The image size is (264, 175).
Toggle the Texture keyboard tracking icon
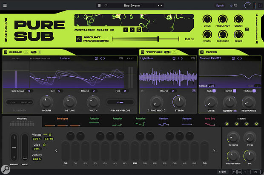point(194,91)
